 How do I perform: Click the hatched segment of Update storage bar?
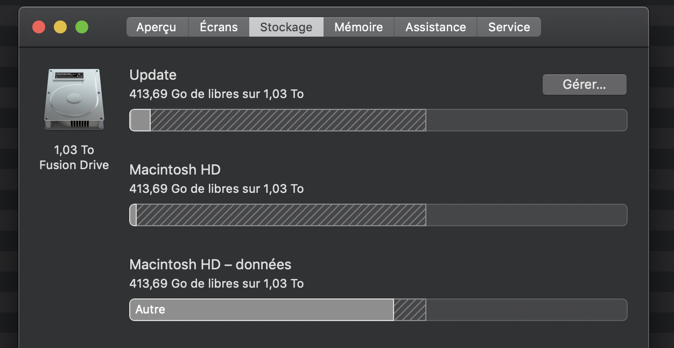tap(288, 120)
